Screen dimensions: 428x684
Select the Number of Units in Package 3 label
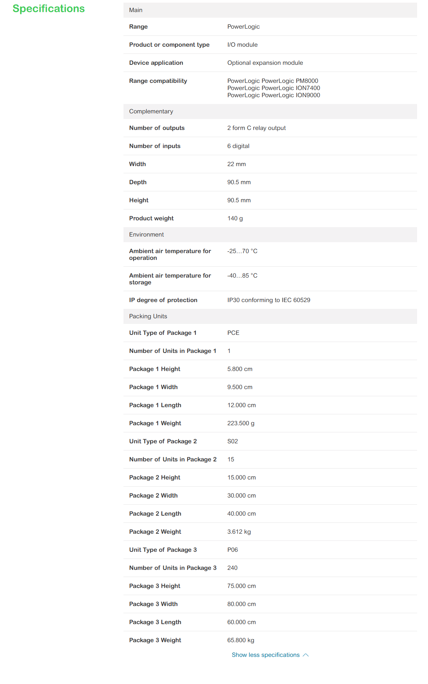point(173,568)
